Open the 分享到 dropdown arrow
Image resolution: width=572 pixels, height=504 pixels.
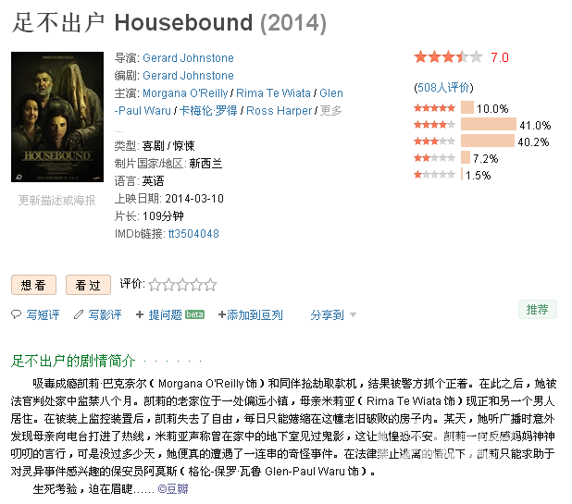click(353, 314)
